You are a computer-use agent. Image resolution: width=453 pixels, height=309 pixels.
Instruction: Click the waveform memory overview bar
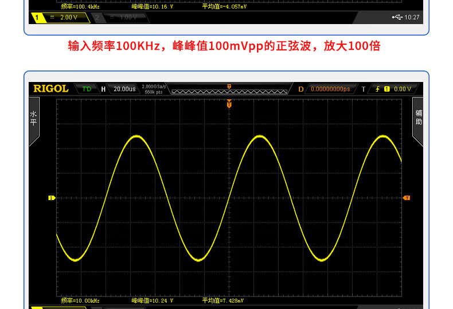point(229,91)
